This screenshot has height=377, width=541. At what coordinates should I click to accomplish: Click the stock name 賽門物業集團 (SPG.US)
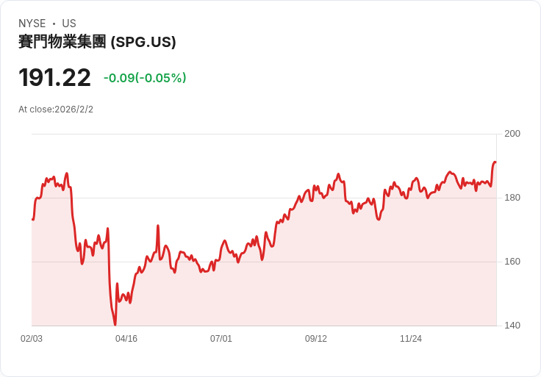point(97,42)
